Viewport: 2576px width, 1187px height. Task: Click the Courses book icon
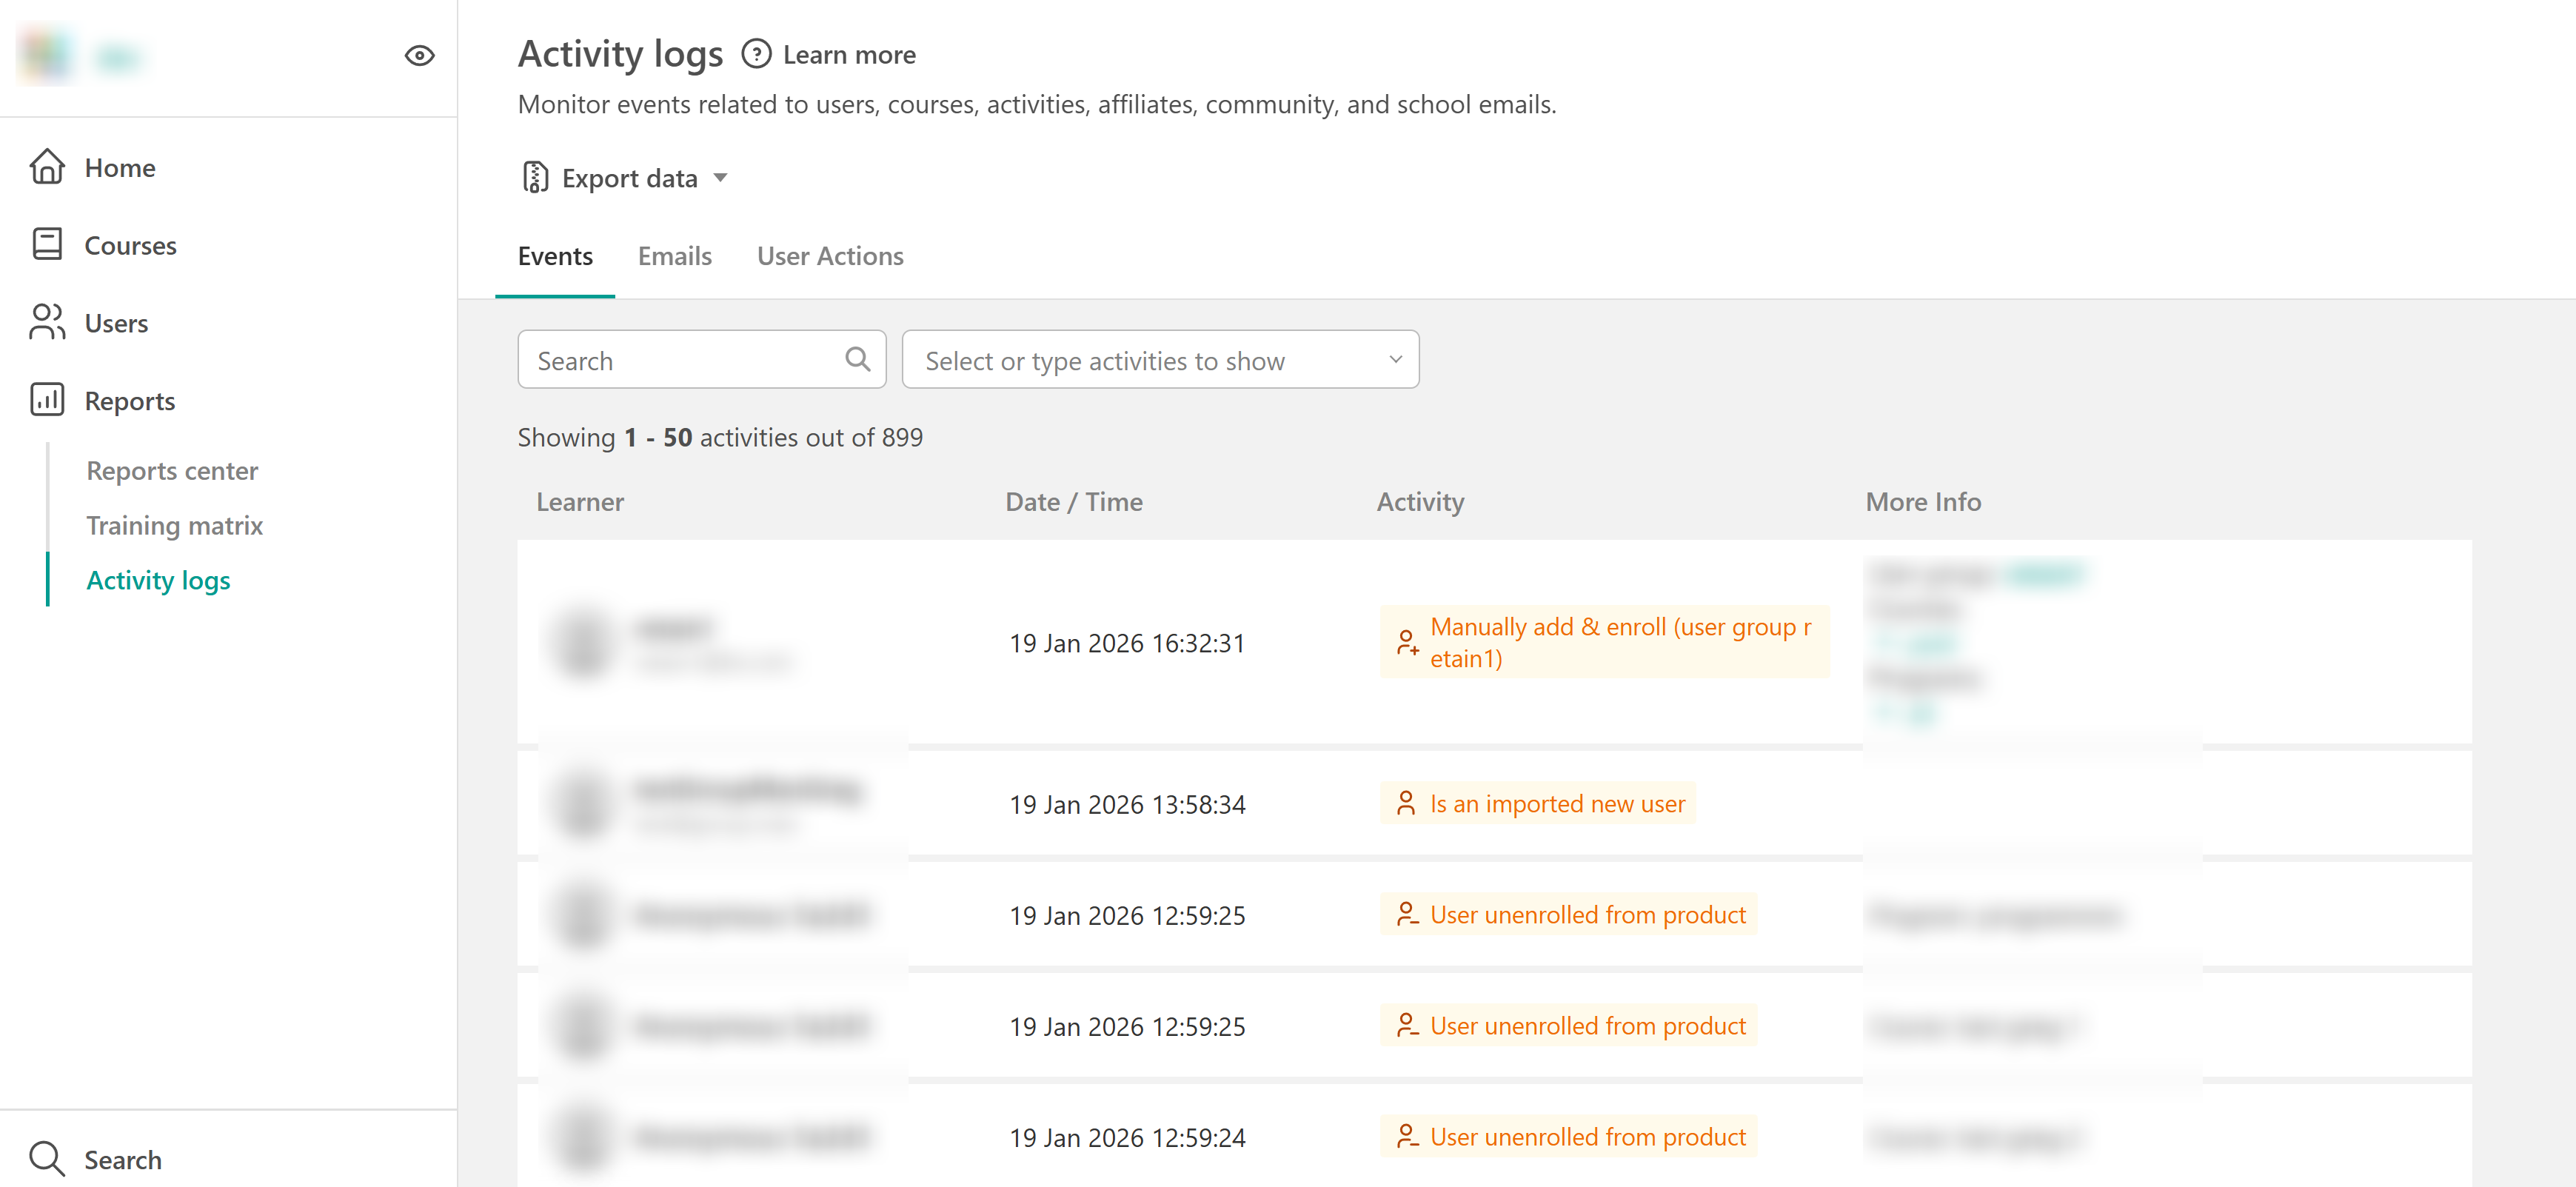coord(47,245)
